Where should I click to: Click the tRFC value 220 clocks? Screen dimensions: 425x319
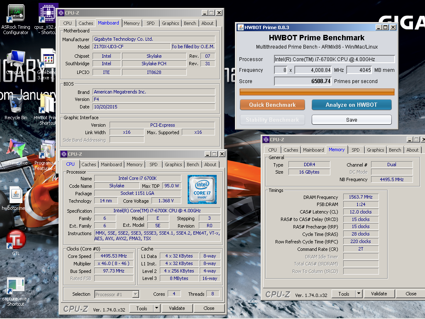[361, 241]
